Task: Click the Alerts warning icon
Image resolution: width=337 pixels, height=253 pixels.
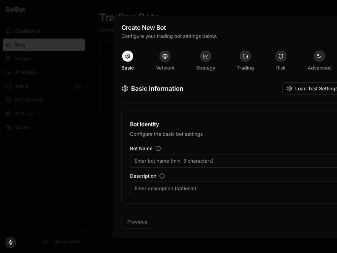Action: click(8, 86)
